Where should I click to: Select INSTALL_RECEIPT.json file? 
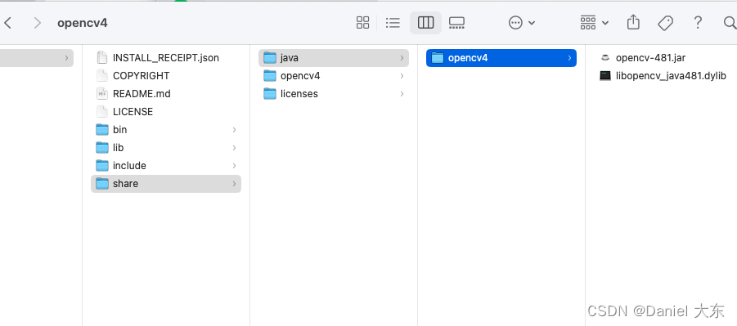pyautogui.click(x=166, y=58)
